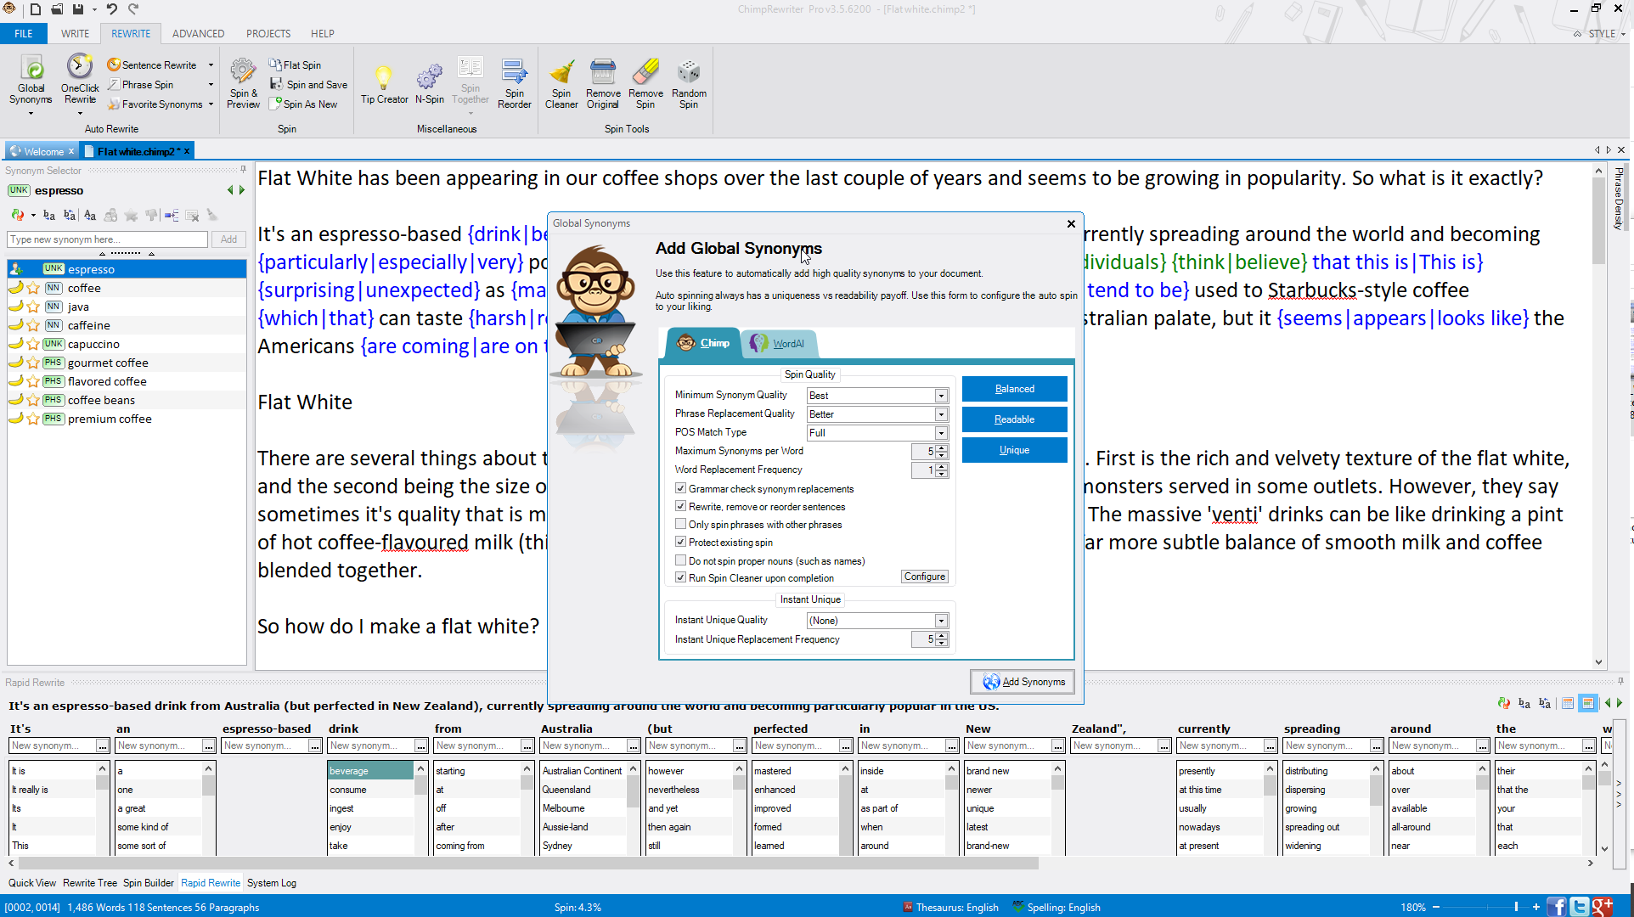The height and width of the screenshot is (917, 1634).
Task: Open the Spin Reorder tool
Action: (514, 72)
